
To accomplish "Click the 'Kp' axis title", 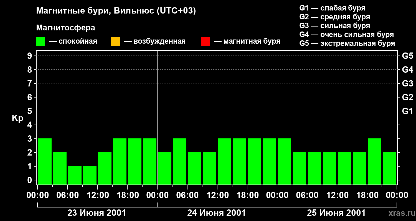I will pos(17,118).
